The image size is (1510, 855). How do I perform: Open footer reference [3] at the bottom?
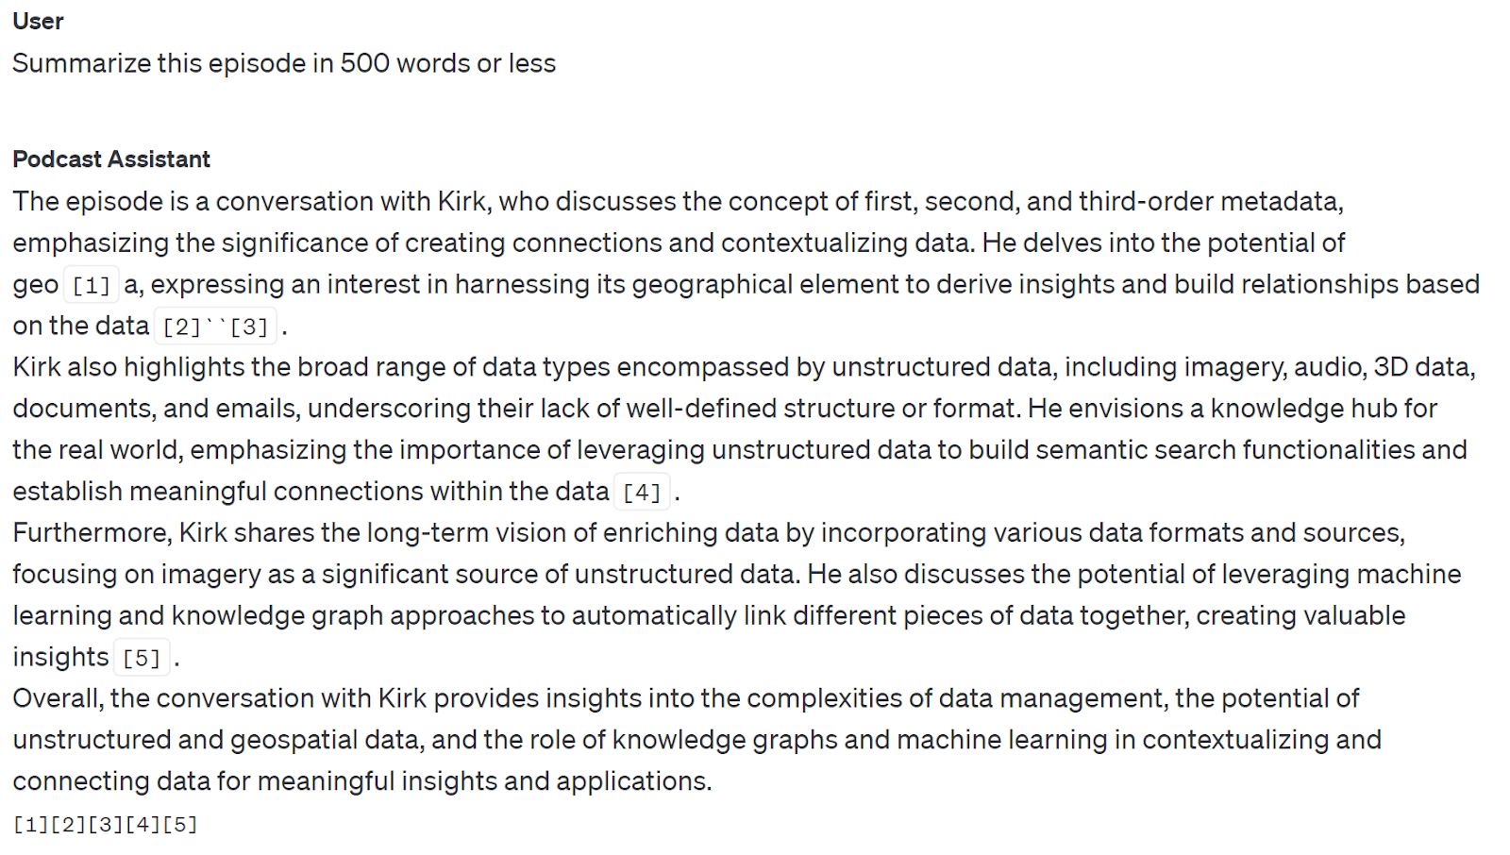[x=105, y=825]
